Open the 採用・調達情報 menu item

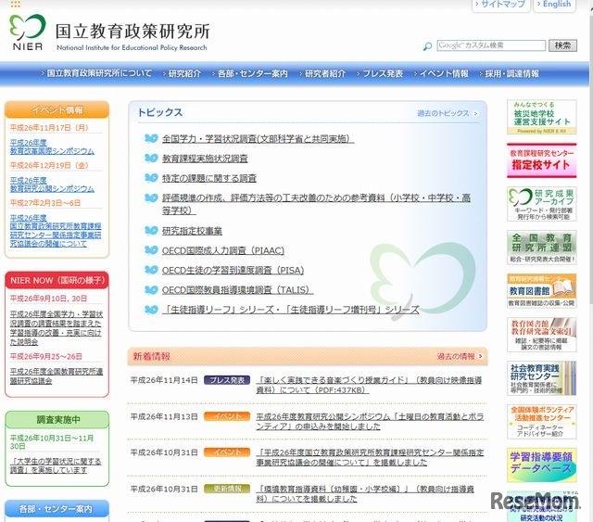pos(510,73)
